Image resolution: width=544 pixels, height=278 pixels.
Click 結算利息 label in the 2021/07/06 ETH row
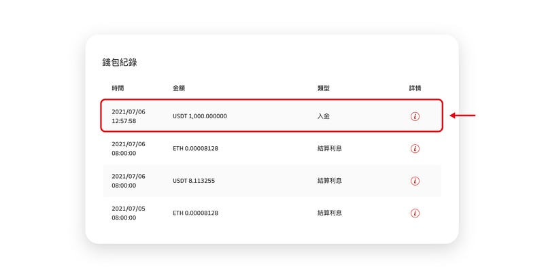pos(330,148)
